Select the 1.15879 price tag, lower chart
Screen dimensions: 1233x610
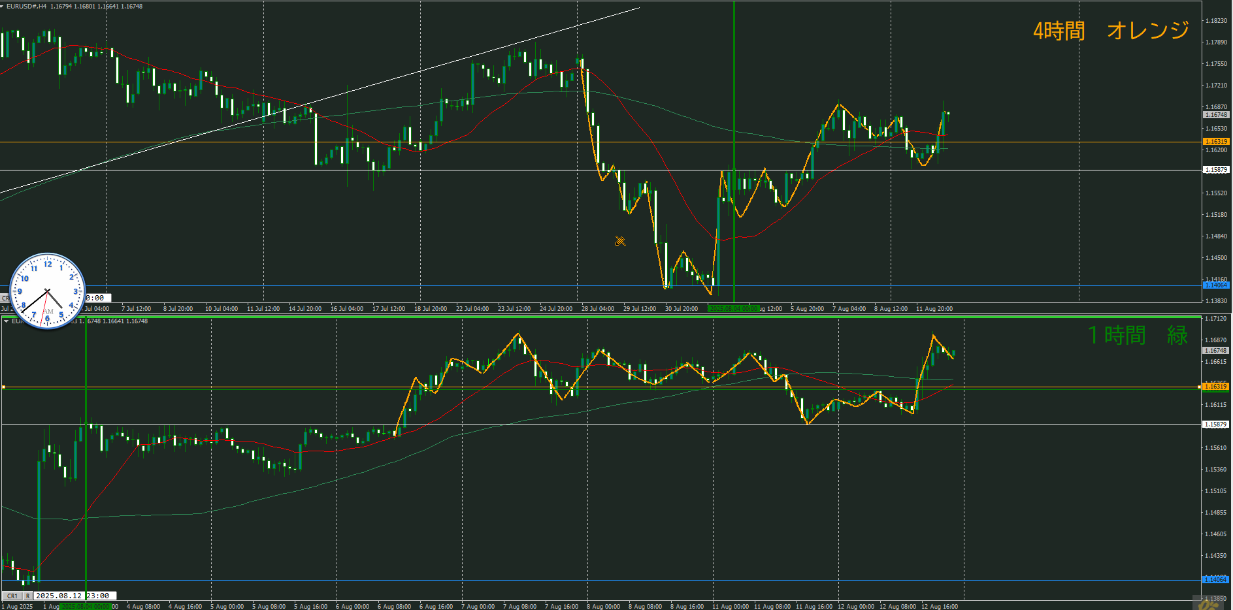(x=1216, y=425)
